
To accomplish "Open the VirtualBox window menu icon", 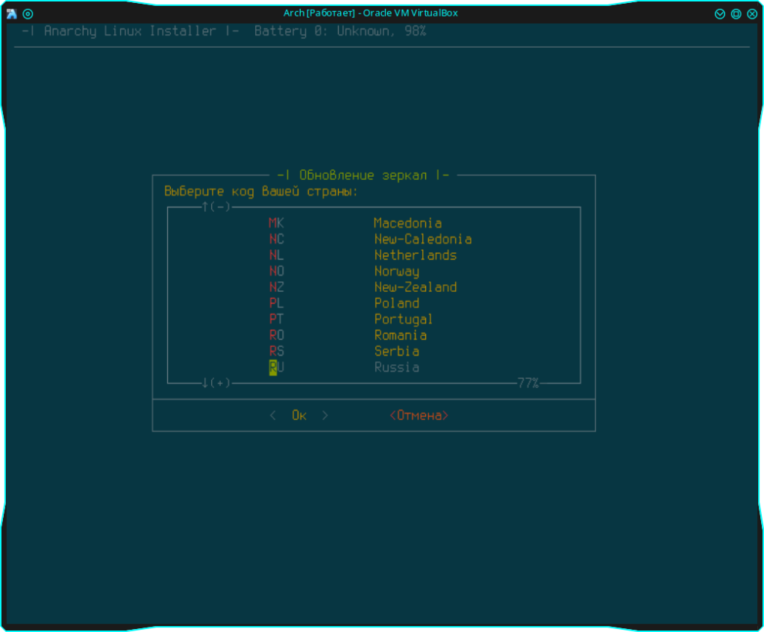I will tap(12, 13).
